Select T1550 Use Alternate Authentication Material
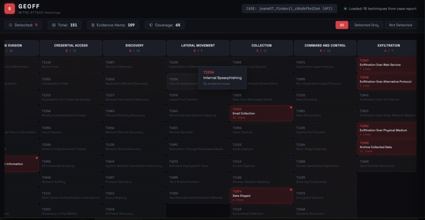Image resolution: width=425 pixels, height=220 pixels. [198, 196]
